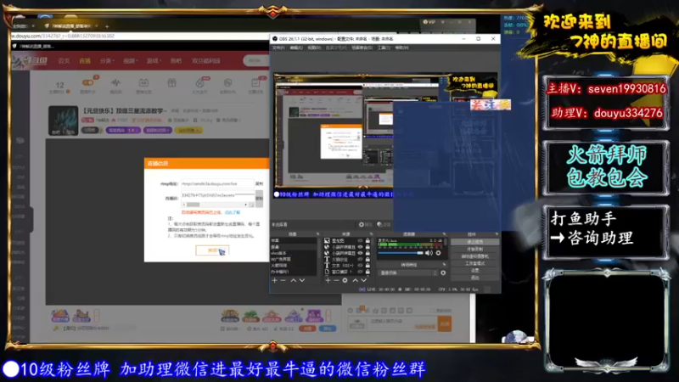Toggle visibility of first text source row
Screen dimensions: 679x382
(360, 260)
